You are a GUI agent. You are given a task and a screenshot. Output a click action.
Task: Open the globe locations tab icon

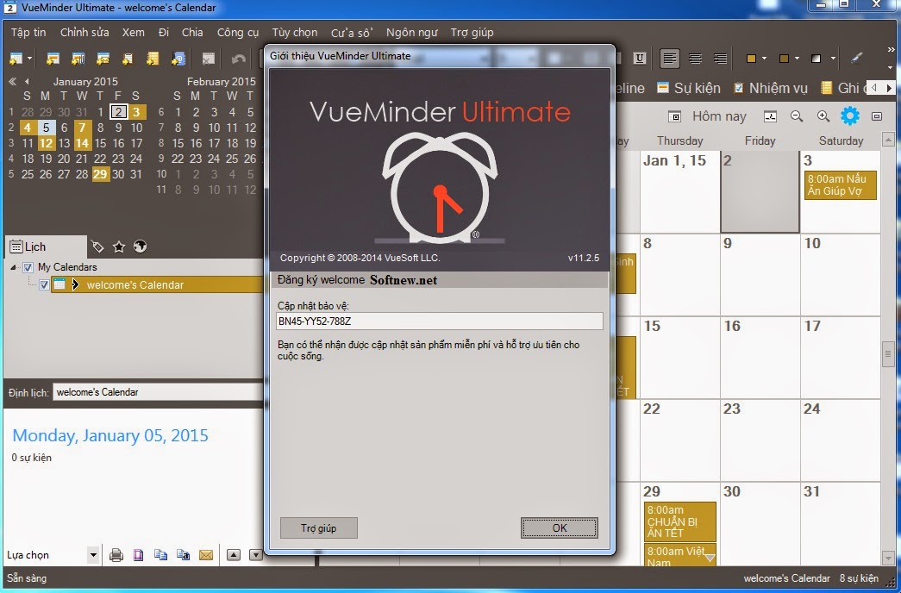141,247
